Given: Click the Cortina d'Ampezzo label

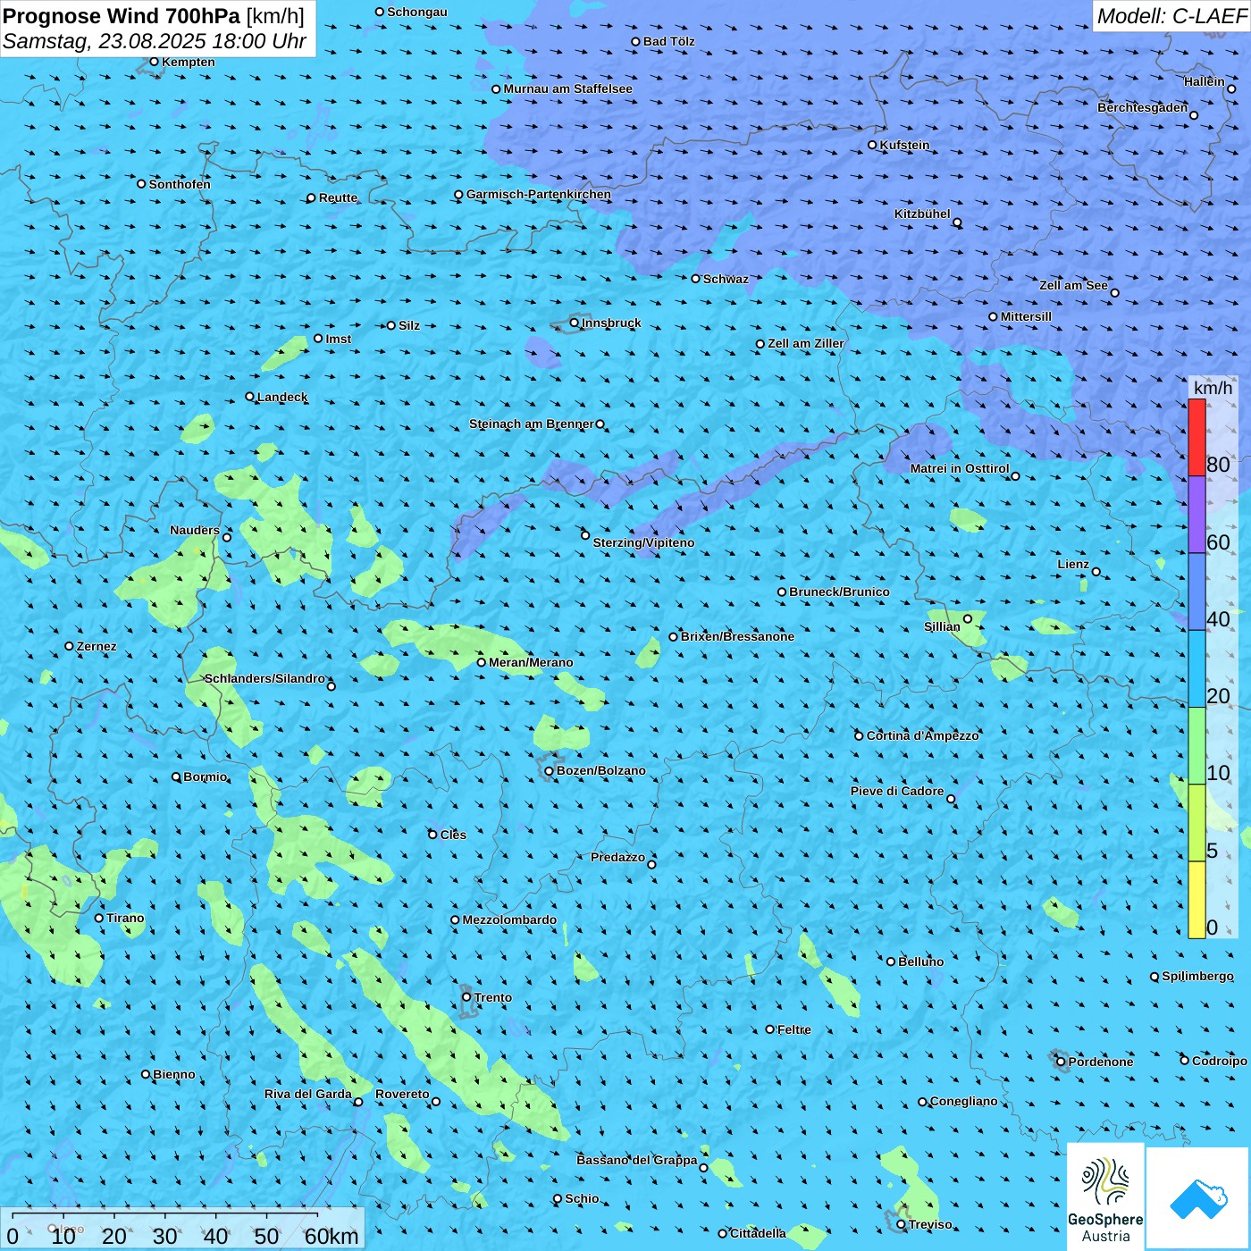Looking at the screenshot, I should [923, 735].
